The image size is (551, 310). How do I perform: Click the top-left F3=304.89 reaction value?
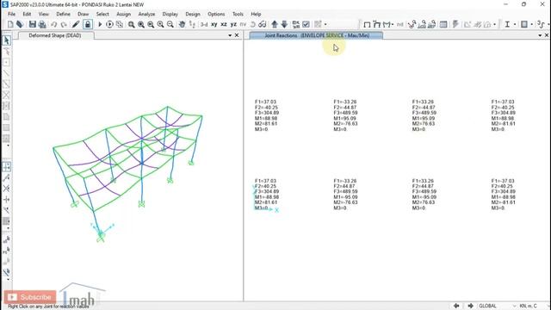click(267, 113)
